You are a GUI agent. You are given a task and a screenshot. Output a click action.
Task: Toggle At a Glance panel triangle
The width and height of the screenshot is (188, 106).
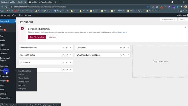(x=71, y=62)
